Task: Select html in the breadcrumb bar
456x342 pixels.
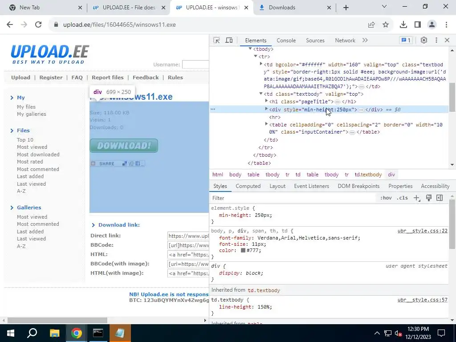Action: [x=217, y=175]
